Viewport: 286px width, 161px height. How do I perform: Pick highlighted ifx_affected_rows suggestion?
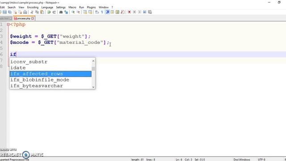coord(50,74)
